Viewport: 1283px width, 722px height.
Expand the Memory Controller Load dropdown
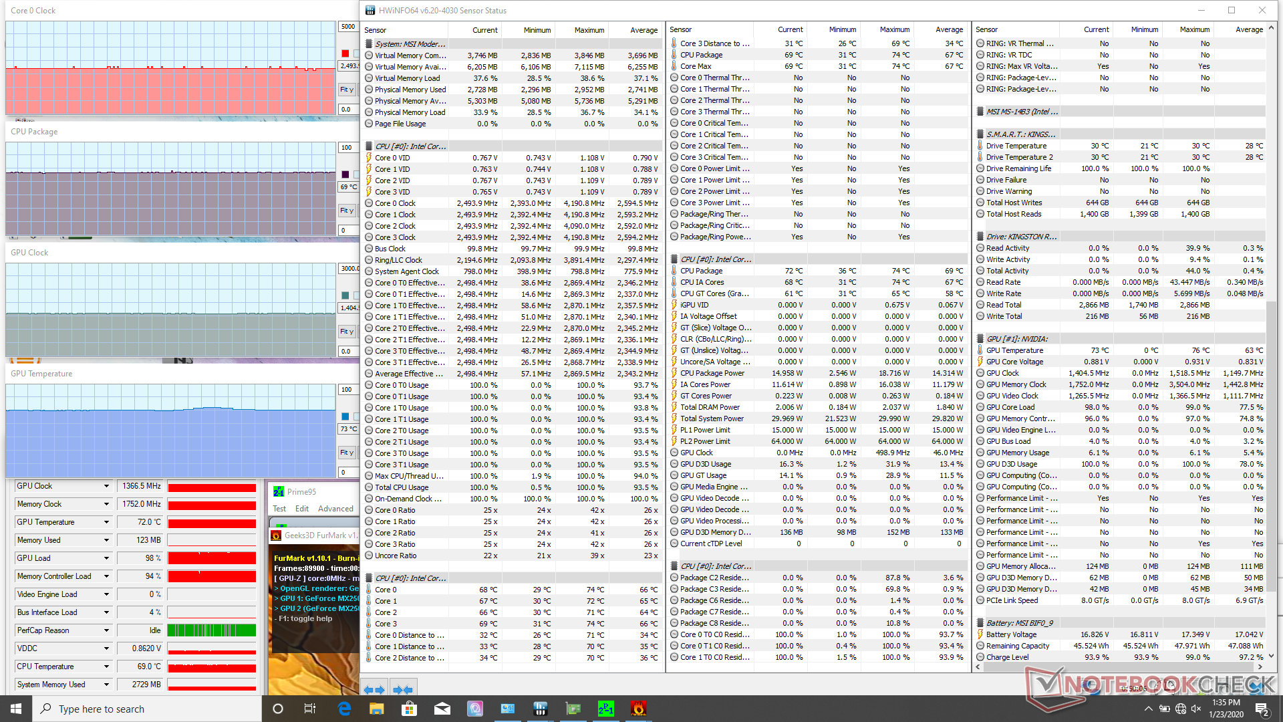(106, 576)
